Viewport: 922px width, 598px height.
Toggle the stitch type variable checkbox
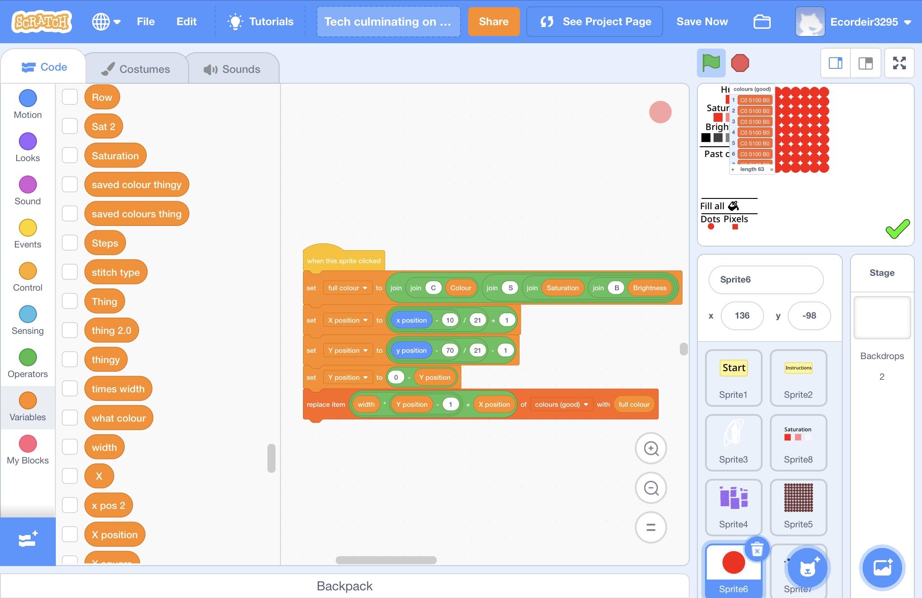pyautogui.click(x=70, y=272)
